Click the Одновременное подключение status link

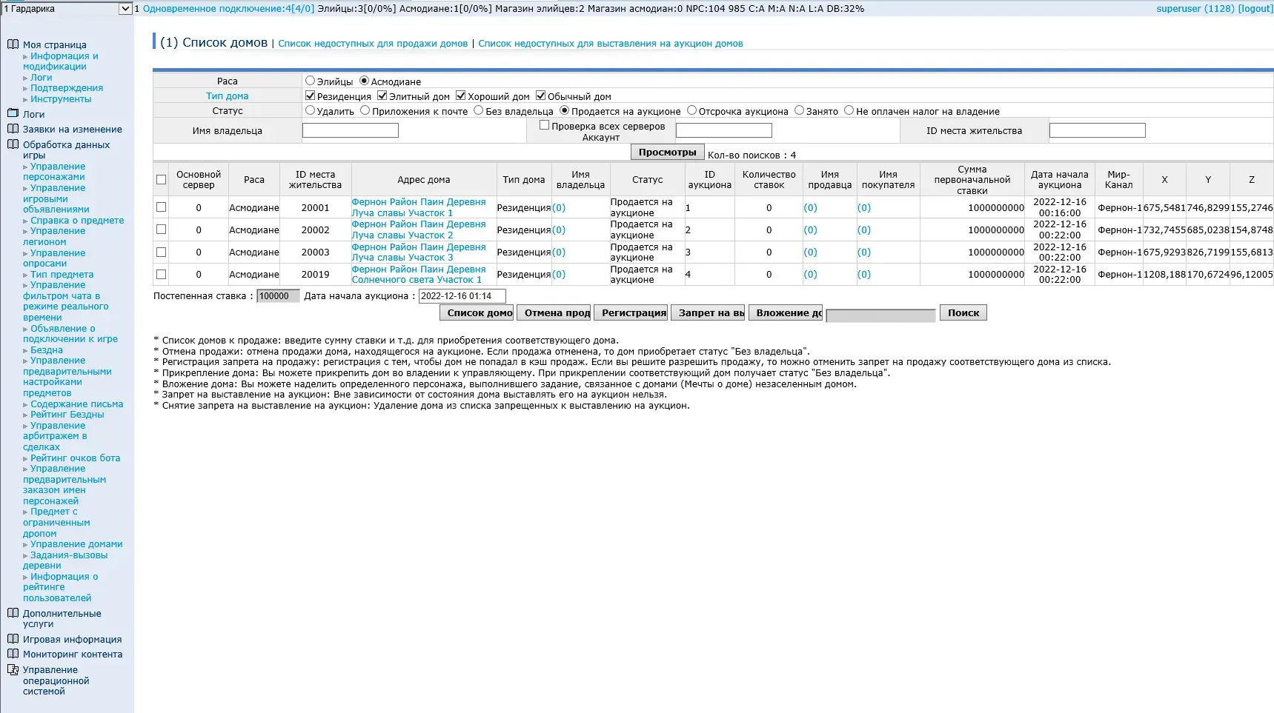point(228,9)
